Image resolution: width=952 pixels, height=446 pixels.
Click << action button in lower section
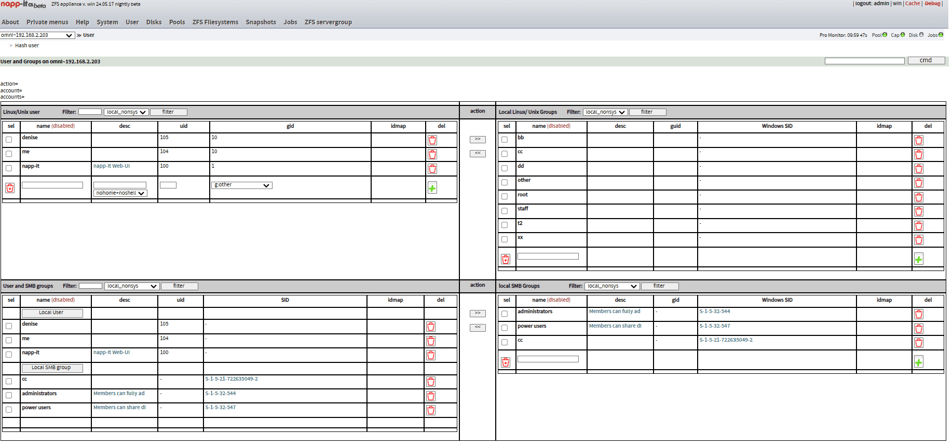click(478, 328)
